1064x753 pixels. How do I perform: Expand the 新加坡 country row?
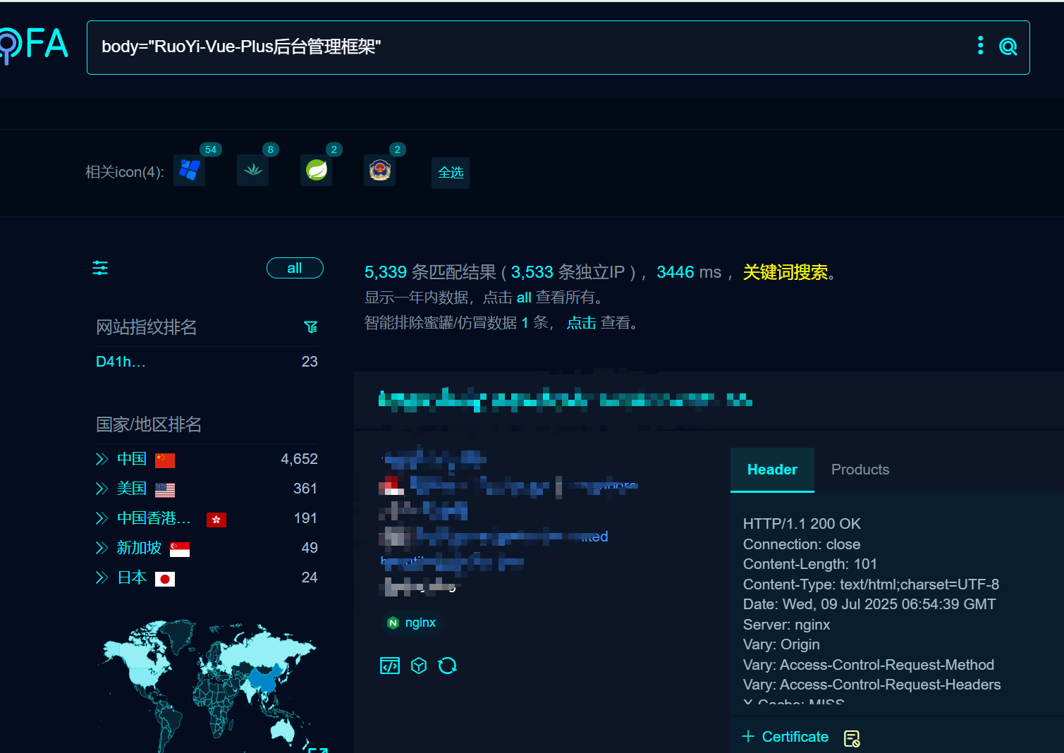(102, 548)
